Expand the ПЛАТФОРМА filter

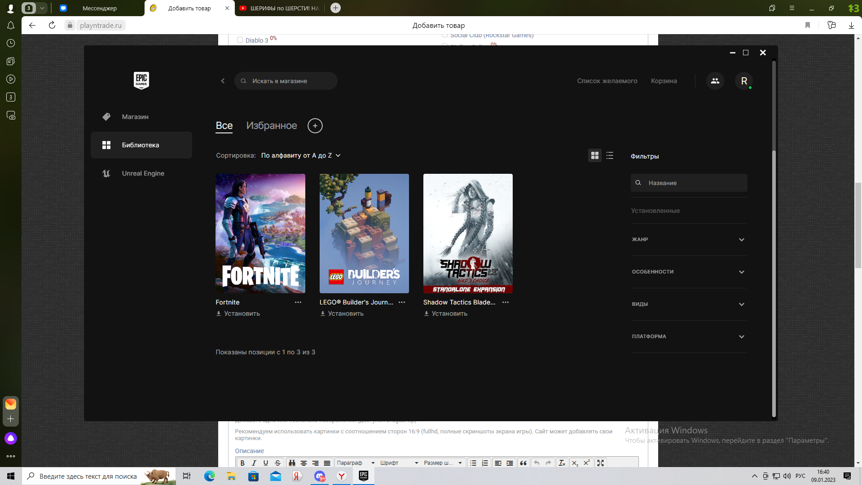coord(689,336)
